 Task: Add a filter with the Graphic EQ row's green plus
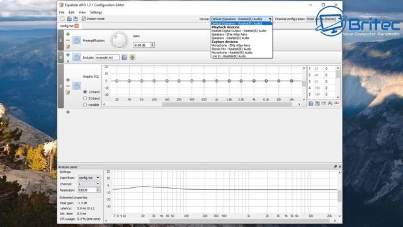[x=68, y=80]
